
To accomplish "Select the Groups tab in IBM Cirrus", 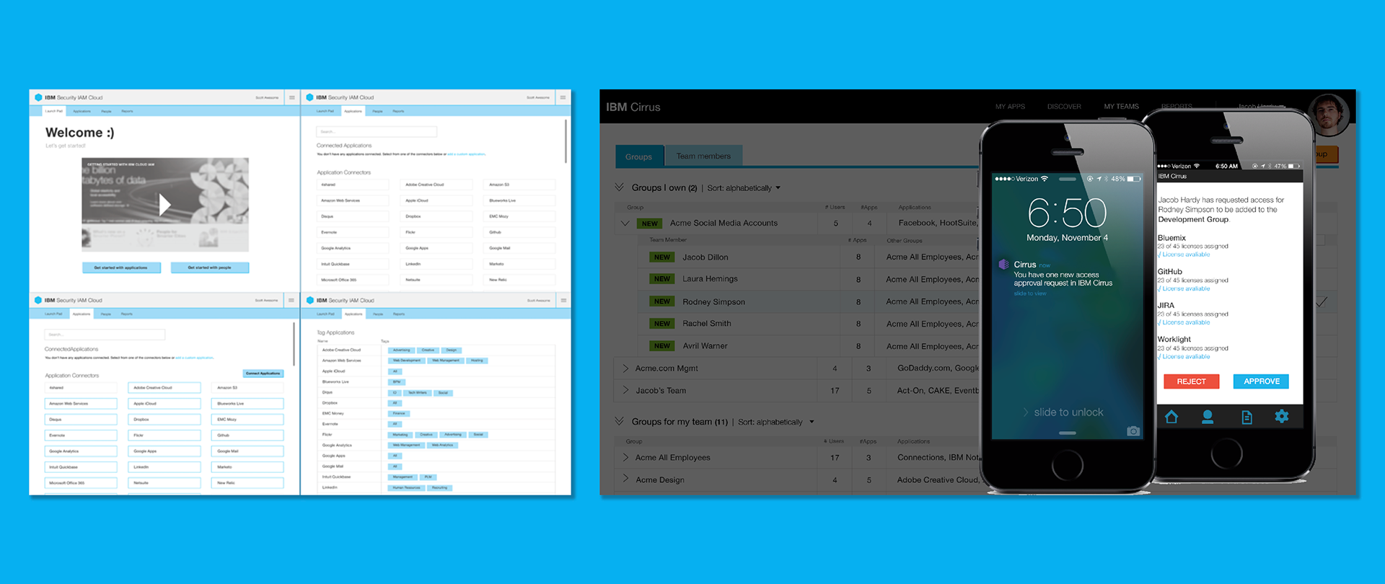I will [638, 156].
